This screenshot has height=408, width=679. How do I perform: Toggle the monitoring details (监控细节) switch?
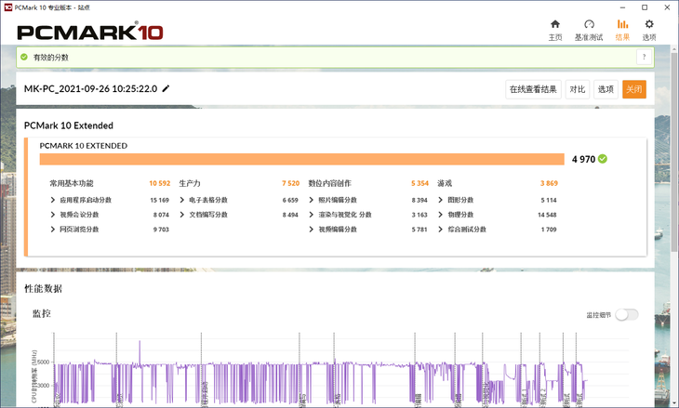point(627,314)
